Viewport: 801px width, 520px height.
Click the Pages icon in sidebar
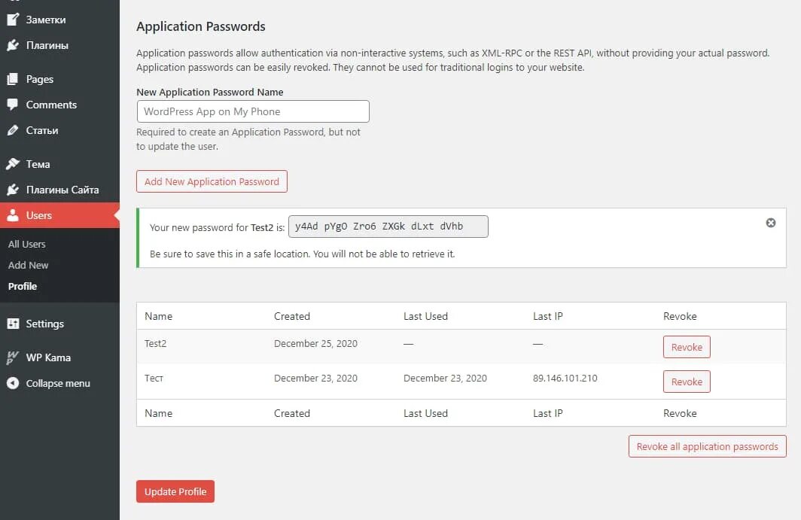coord(13,79)
